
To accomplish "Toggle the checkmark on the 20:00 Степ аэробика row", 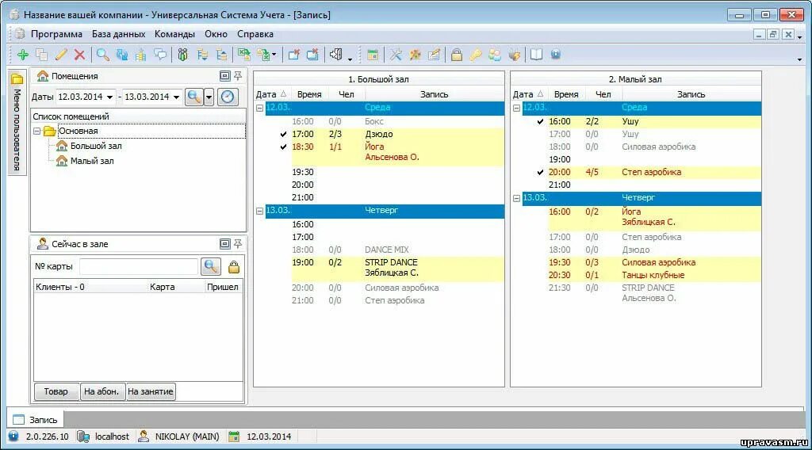I will 540,172.
